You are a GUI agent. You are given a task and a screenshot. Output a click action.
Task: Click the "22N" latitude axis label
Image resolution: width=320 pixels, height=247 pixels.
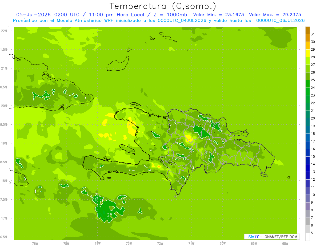click(x=4, y=31)
